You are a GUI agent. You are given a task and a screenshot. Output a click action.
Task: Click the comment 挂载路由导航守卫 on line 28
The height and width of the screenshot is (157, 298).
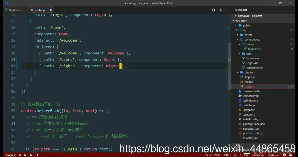[44, 104]
